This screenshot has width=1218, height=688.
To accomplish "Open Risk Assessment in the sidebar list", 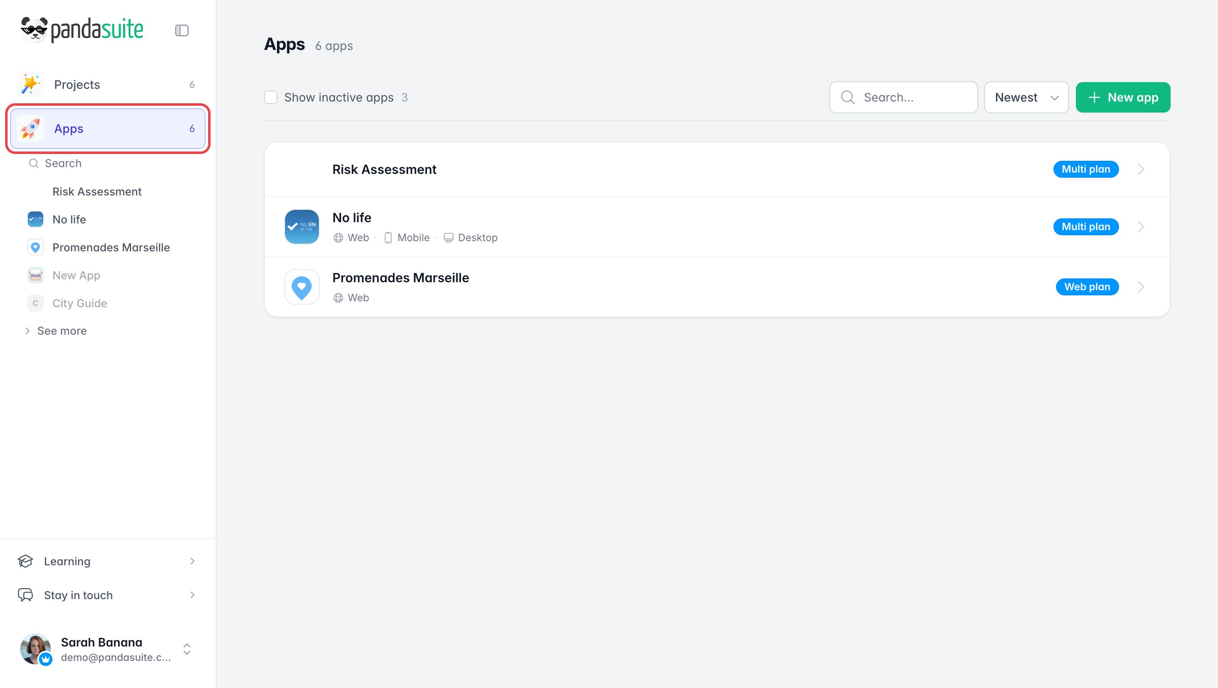I will [97, 192].
